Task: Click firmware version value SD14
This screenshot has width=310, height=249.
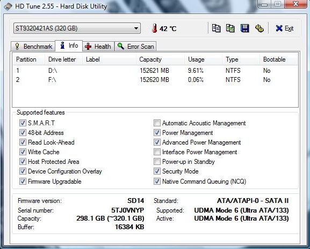Action: (135, 201)
